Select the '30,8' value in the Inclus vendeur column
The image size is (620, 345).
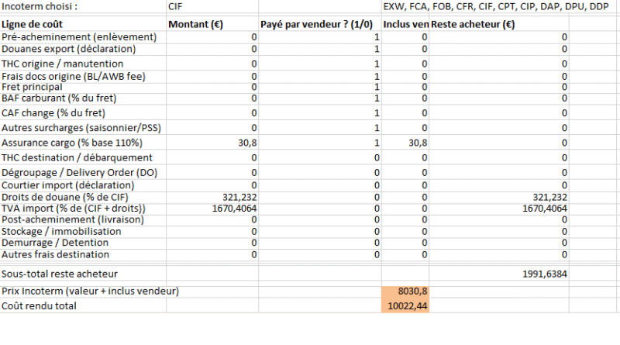[x=405, y=143]
